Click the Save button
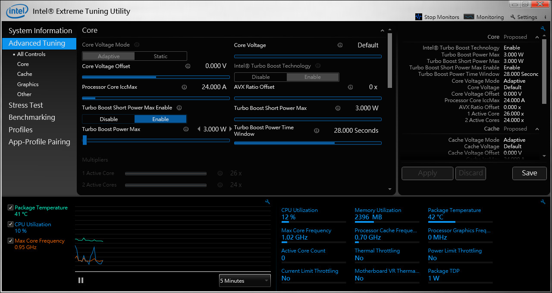 pyautogui.click(x=529, y=173)
